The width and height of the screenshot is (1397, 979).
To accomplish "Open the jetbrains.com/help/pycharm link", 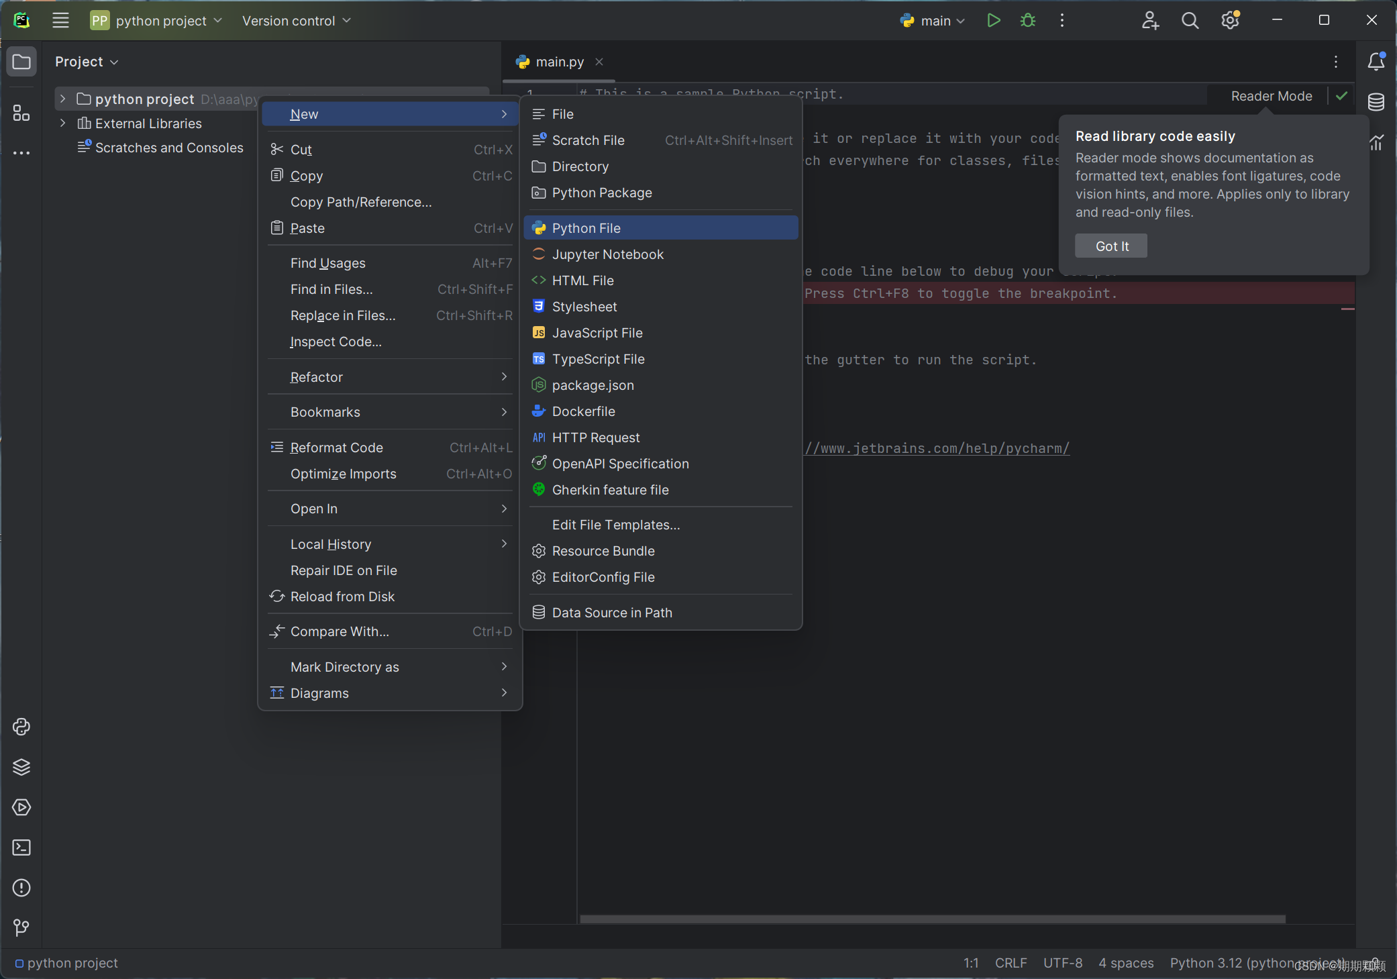I will (937, 448).
